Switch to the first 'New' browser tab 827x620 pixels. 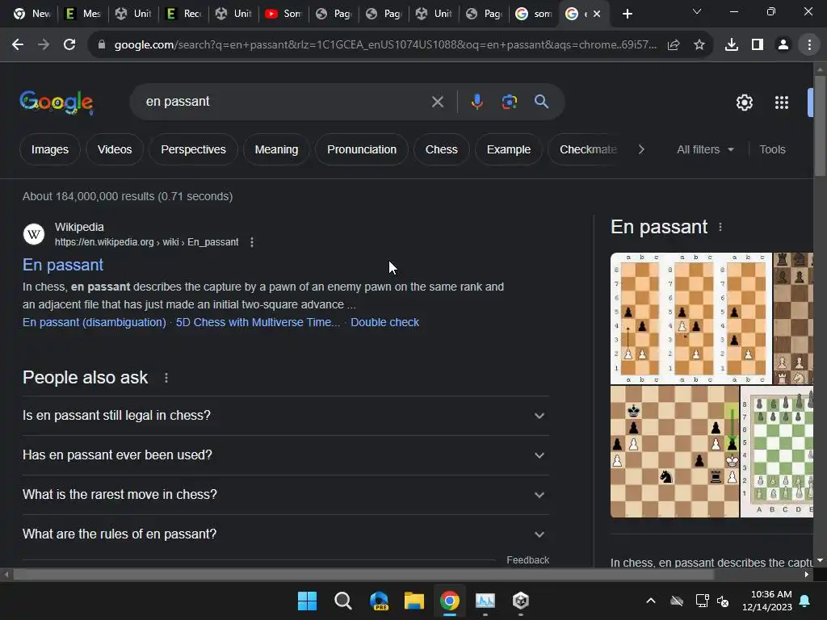32,14
